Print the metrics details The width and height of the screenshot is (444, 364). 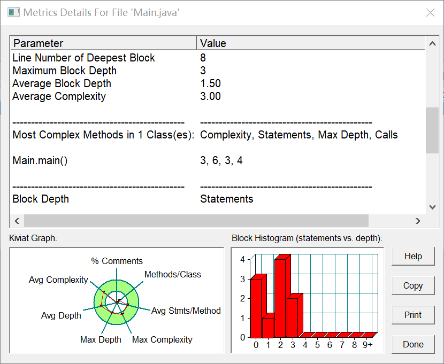pos(413,315)
